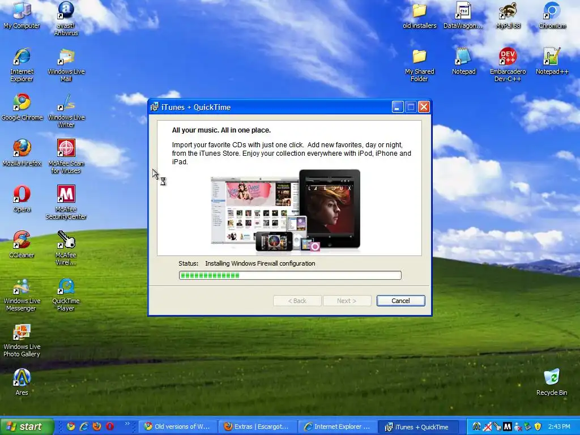The height and width of the screenshot is (435, 580).
Task: Click the iTunes devices promotional image
Action: click(285, 211)
